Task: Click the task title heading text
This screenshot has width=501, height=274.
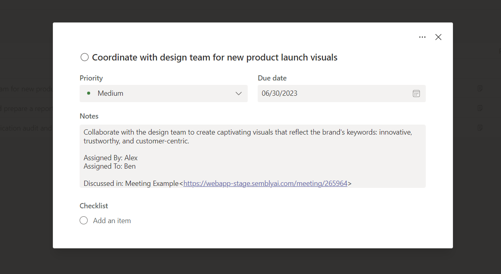Action: (x=214, y=57)
